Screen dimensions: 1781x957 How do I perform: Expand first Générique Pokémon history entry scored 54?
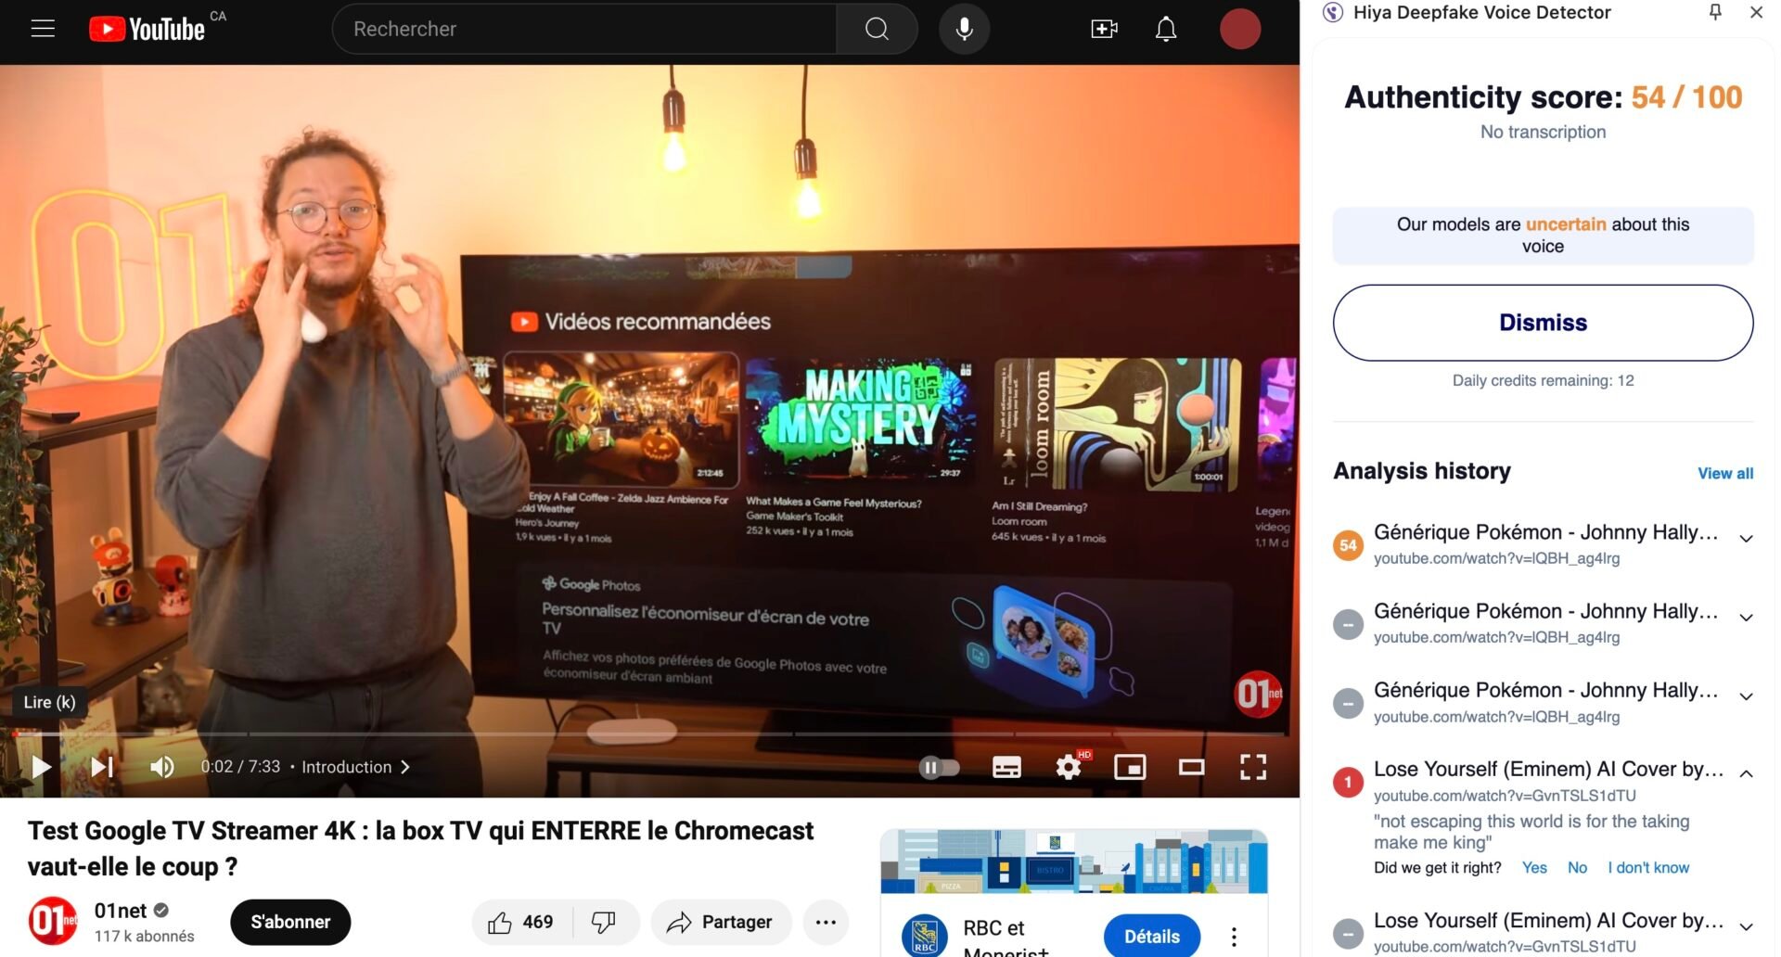pos(1746,539)
